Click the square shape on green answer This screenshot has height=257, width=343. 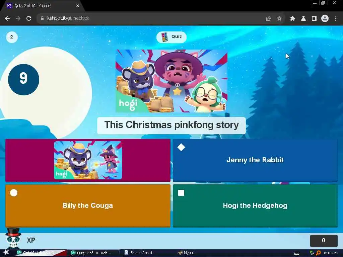181,193
